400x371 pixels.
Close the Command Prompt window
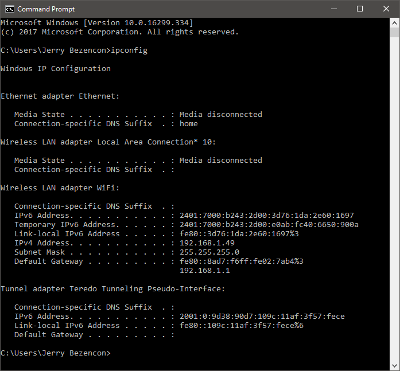[x=386, y=9]
